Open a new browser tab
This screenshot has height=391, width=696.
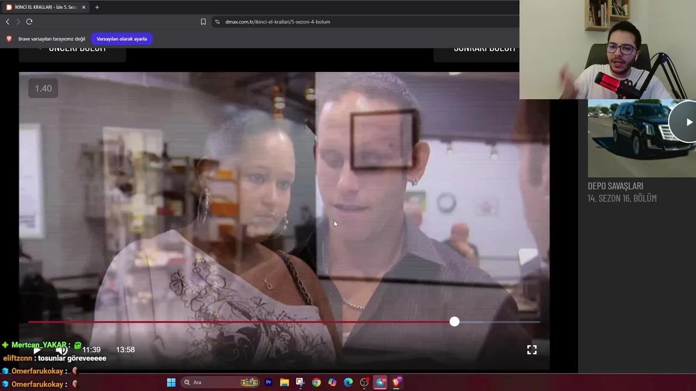[x=97, y=7]
